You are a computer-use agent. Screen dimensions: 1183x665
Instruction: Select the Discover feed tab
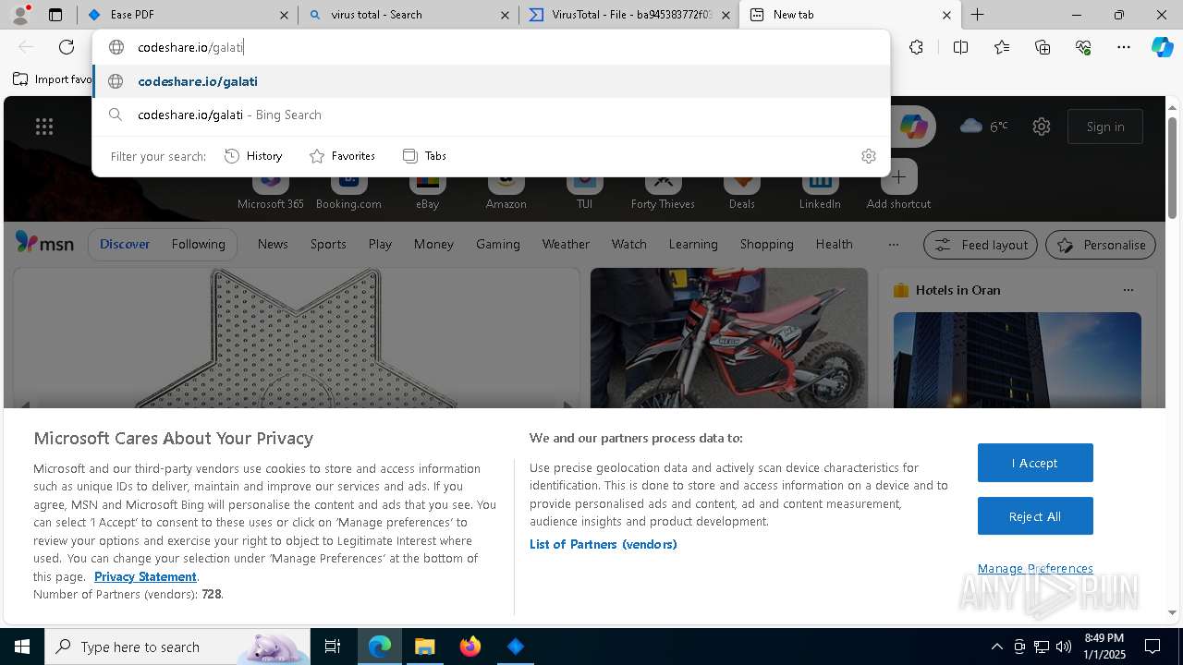point(125,244)
